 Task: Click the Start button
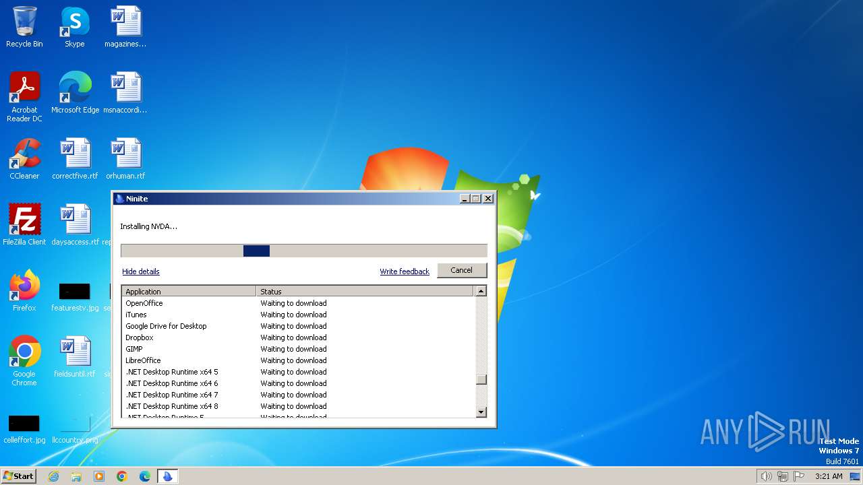pos(18,476)
